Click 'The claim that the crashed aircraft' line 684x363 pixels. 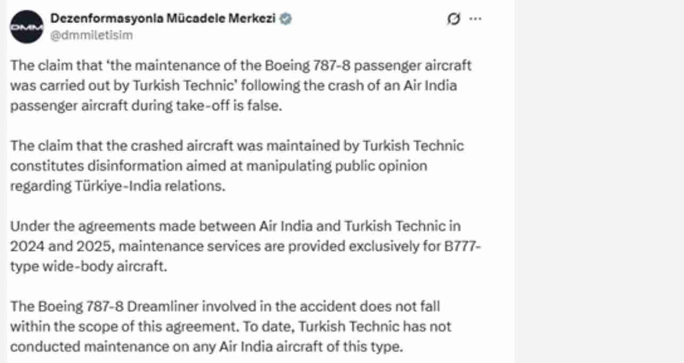pyautogui.click(x=122, y=146)
